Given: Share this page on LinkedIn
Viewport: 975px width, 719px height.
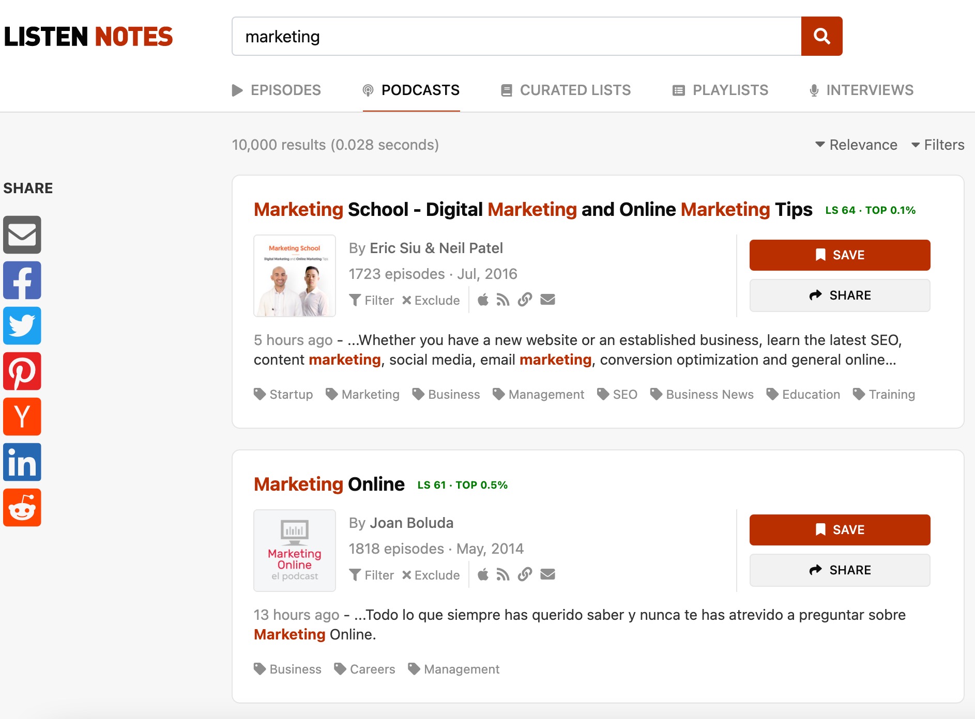Looking at the screenshot, I should click(x=22, y=462).
